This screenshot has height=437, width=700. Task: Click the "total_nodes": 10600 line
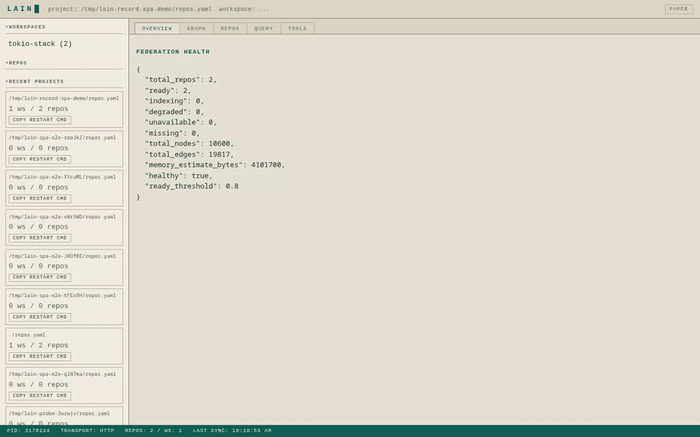pyautogui.click(x=190, y=143)
